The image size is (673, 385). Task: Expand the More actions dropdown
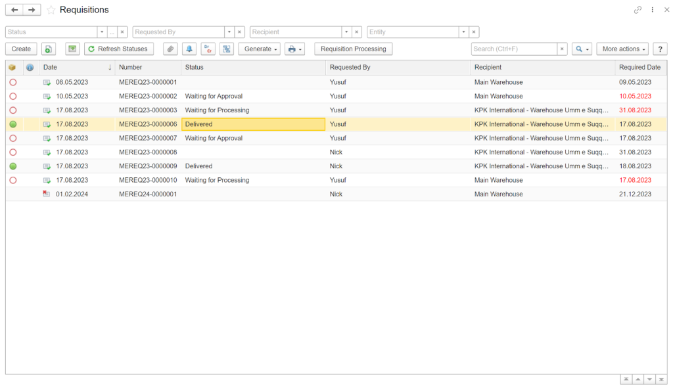[x=622, y=49]
